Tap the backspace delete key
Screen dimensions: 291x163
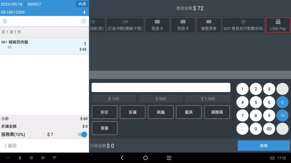282,115
